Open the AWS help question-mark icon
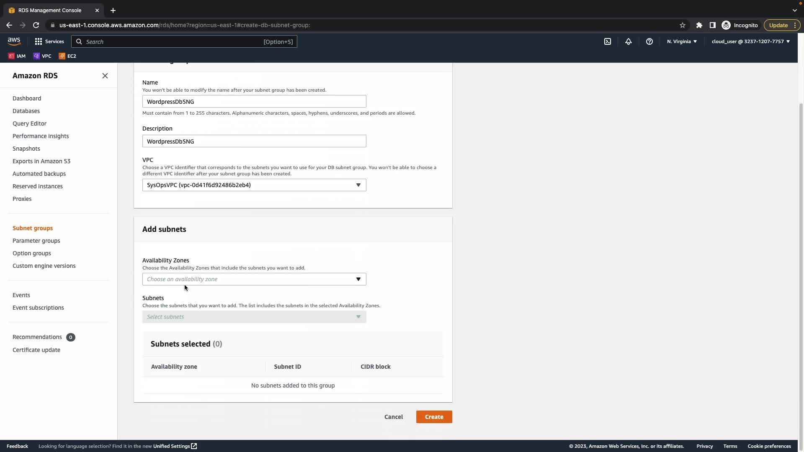Screen dimensions: 804x452 point(649,41)
